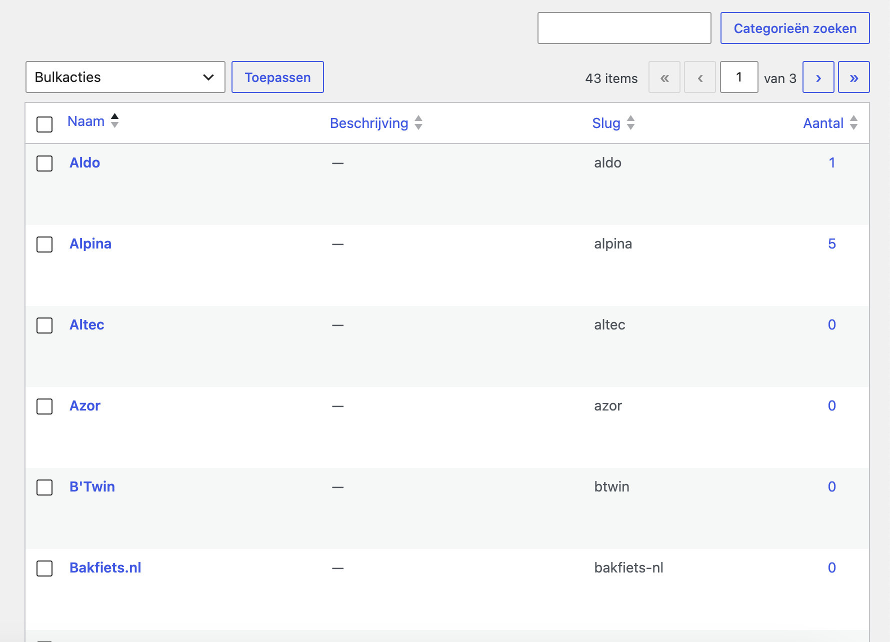Click the Aantal sort arrows icon

coord(854,123)
